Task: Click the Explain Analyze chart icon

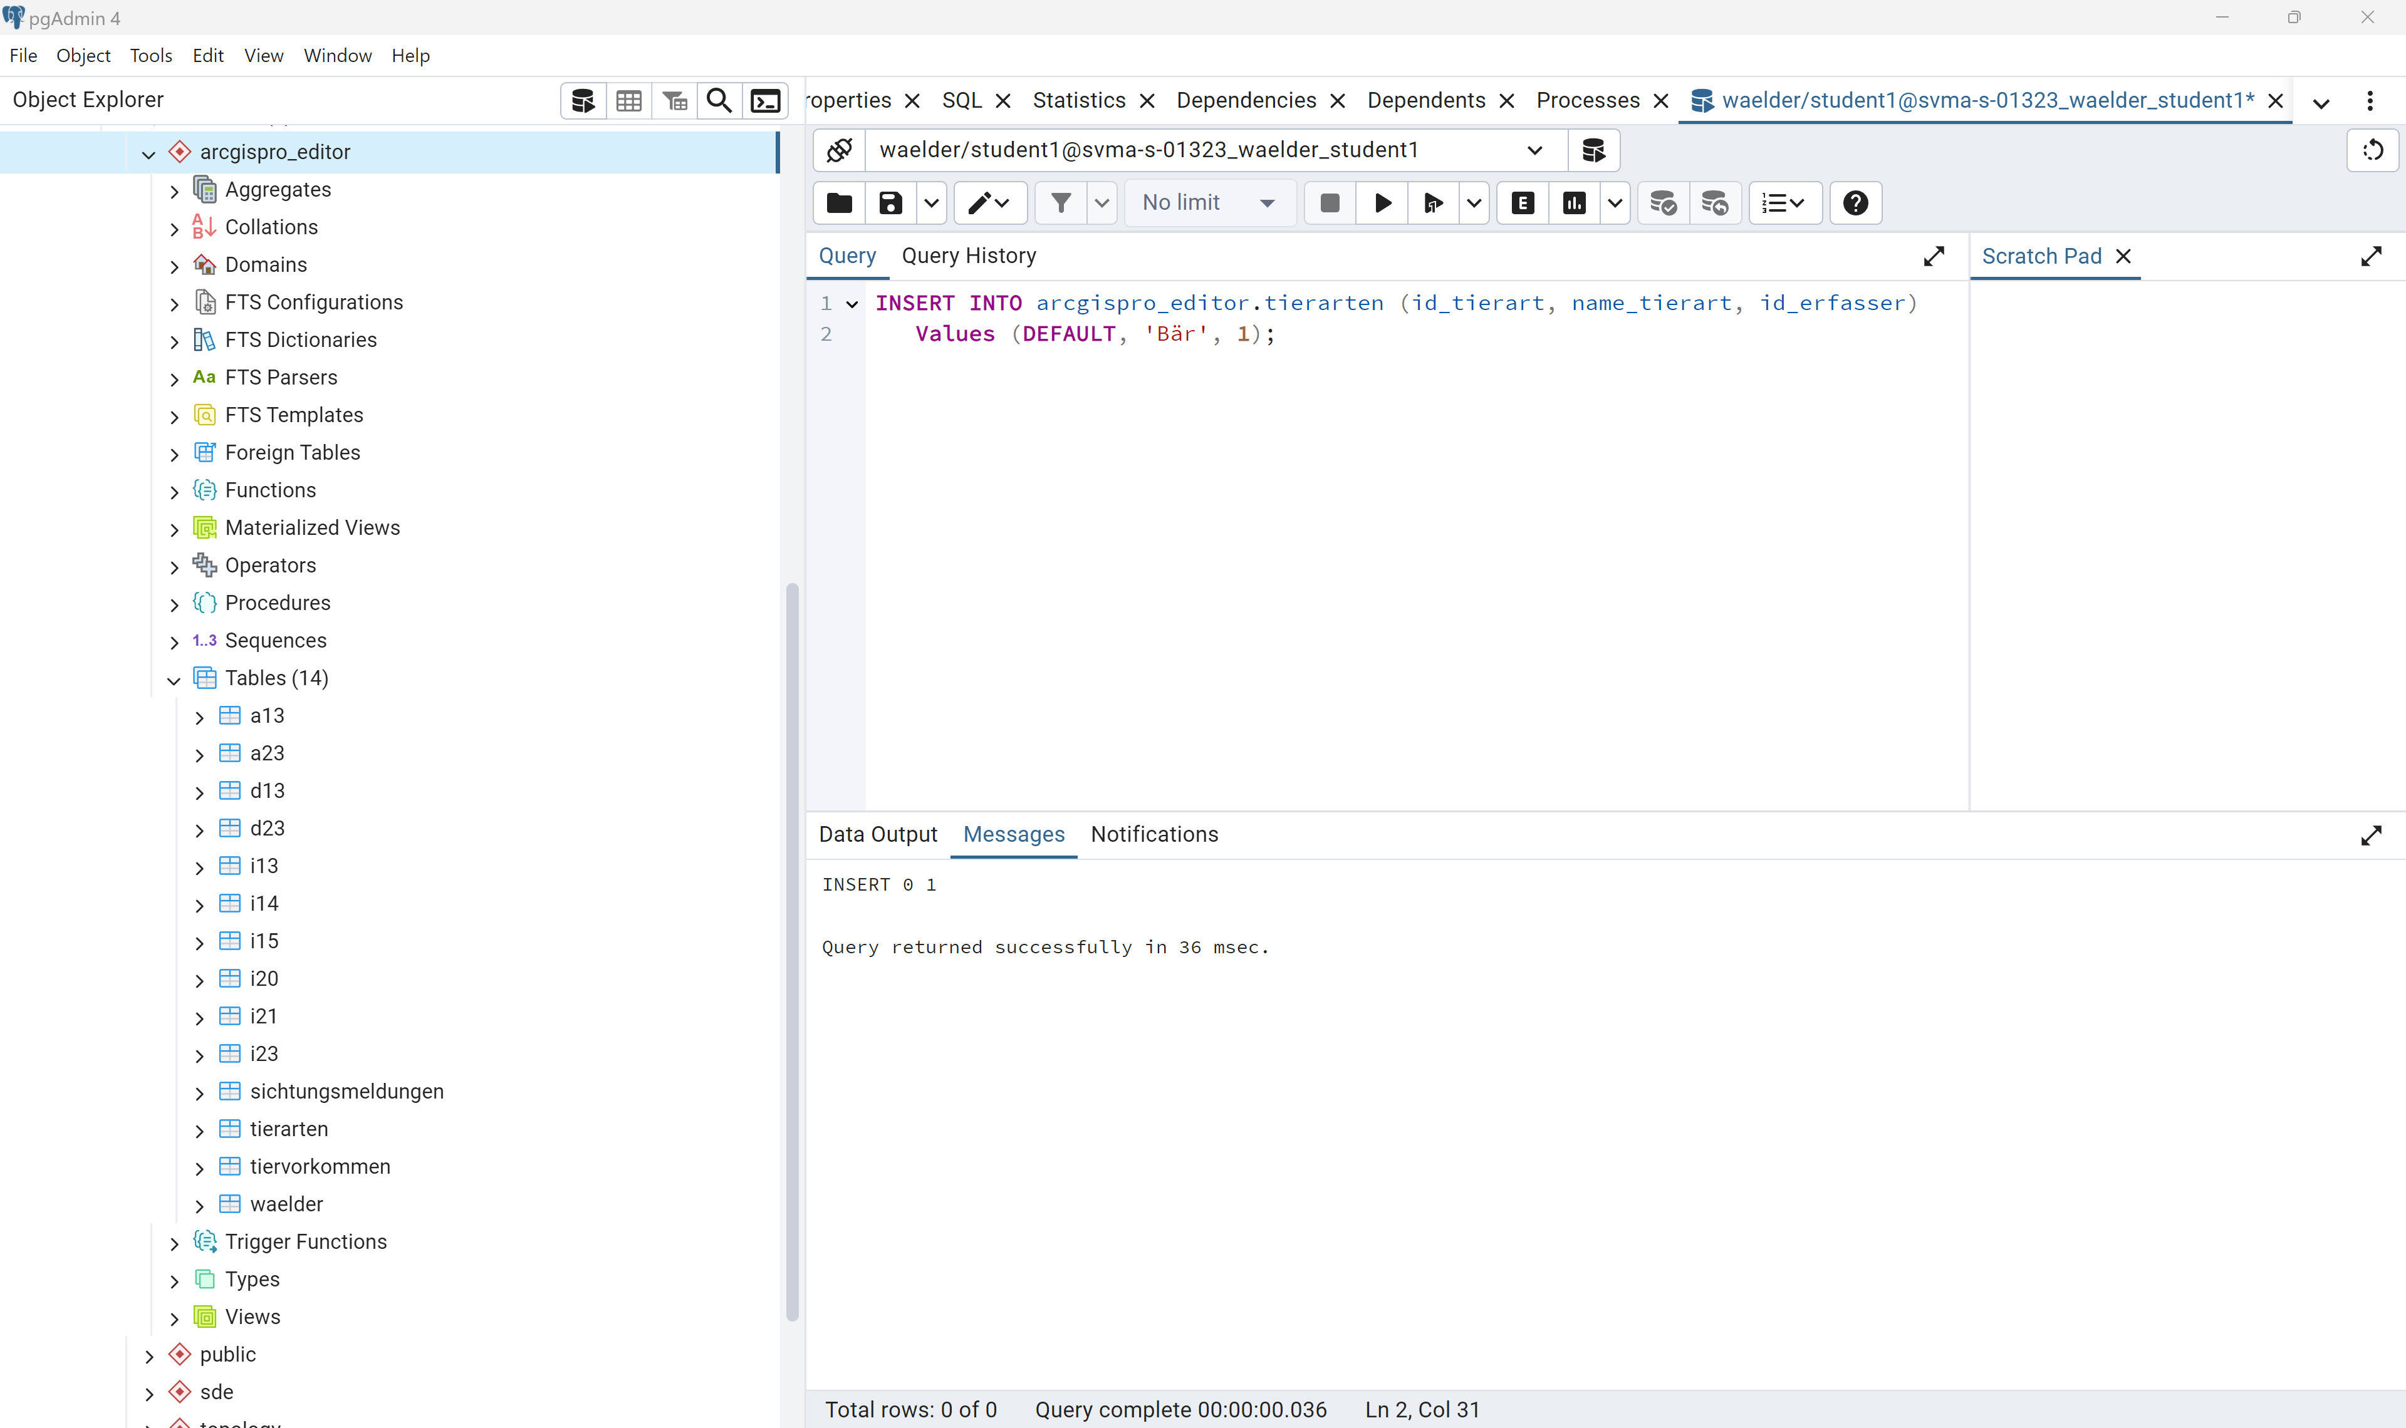Action: pos(1575,203)
